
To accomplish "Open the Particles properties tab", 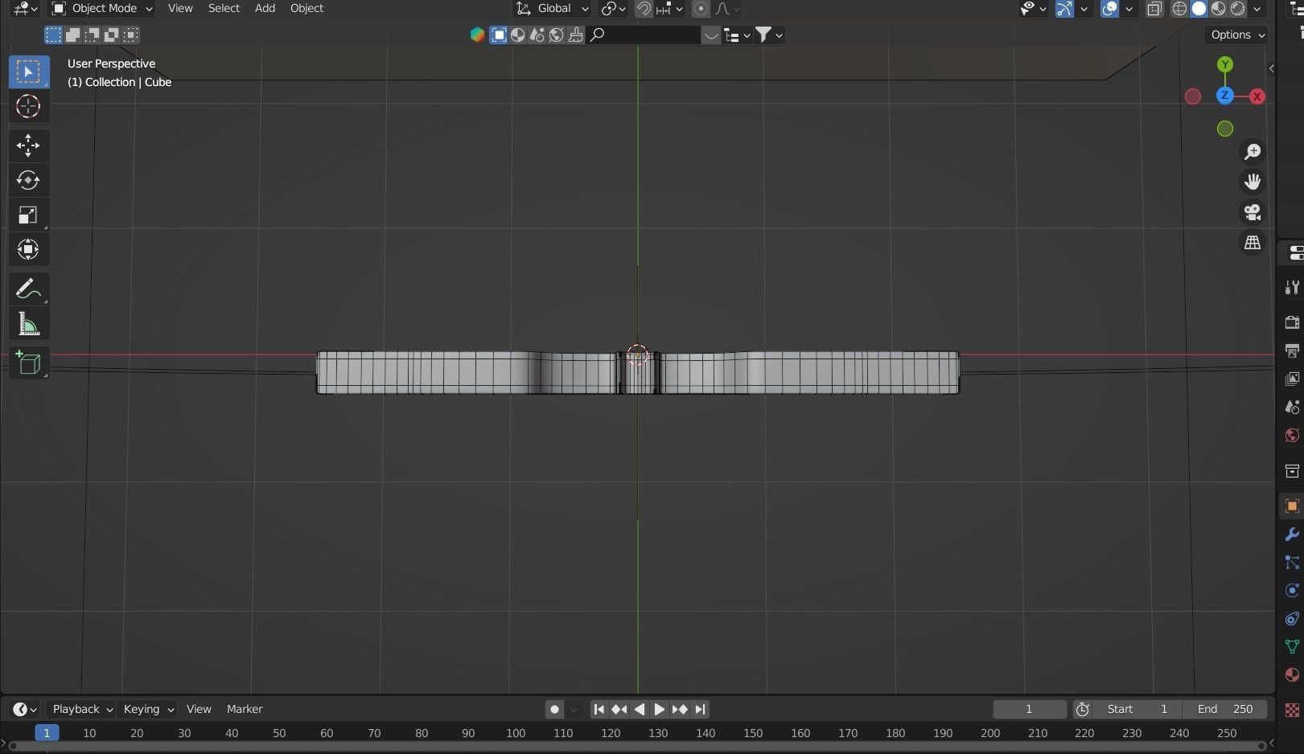I will pyautogui.click(x=1292, y=562).
